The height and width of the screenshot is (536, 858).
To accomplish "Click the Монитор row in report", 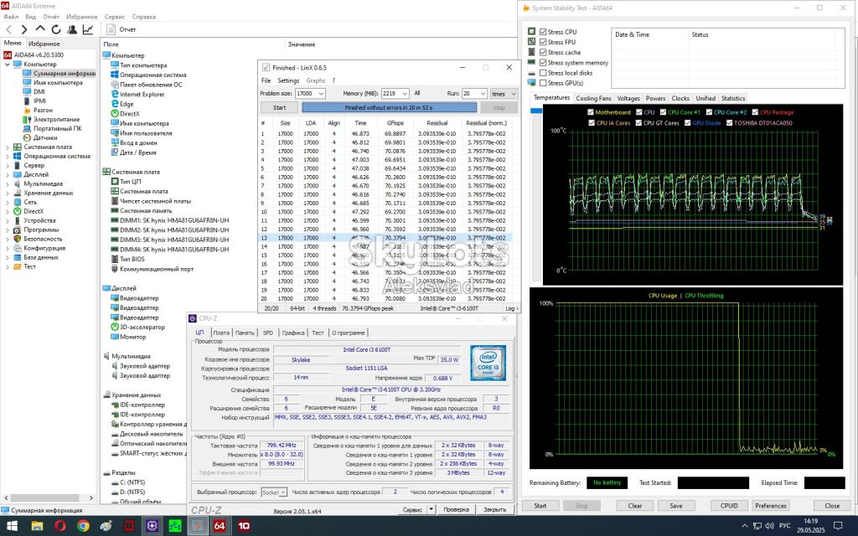I will point(133,337).
